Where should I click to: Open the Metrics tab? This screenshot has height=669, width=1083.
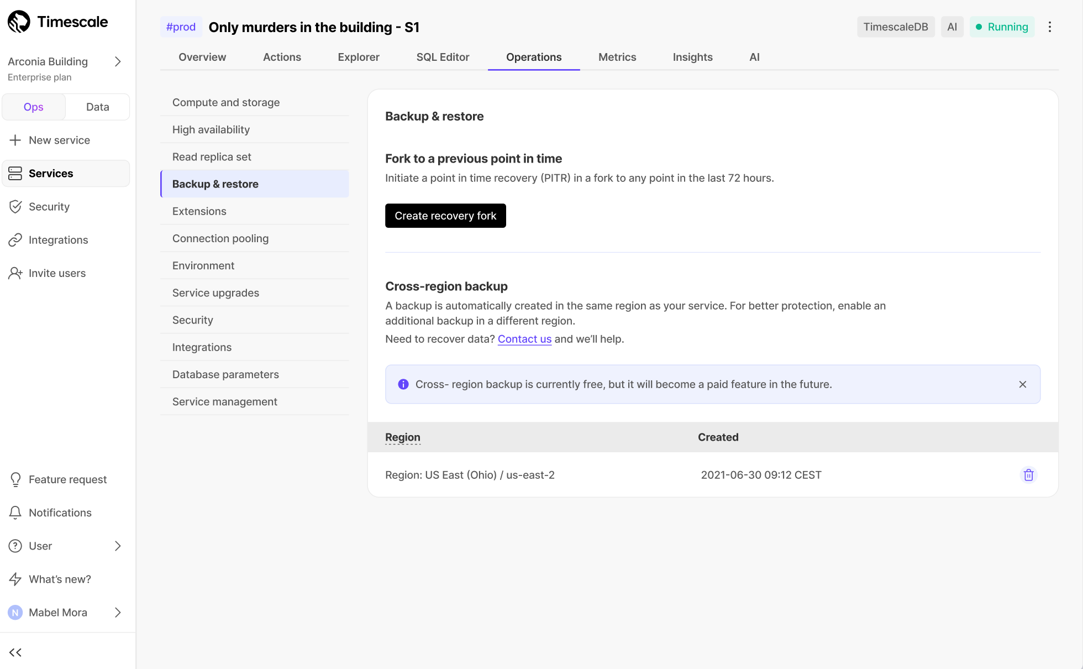(617, 57)
